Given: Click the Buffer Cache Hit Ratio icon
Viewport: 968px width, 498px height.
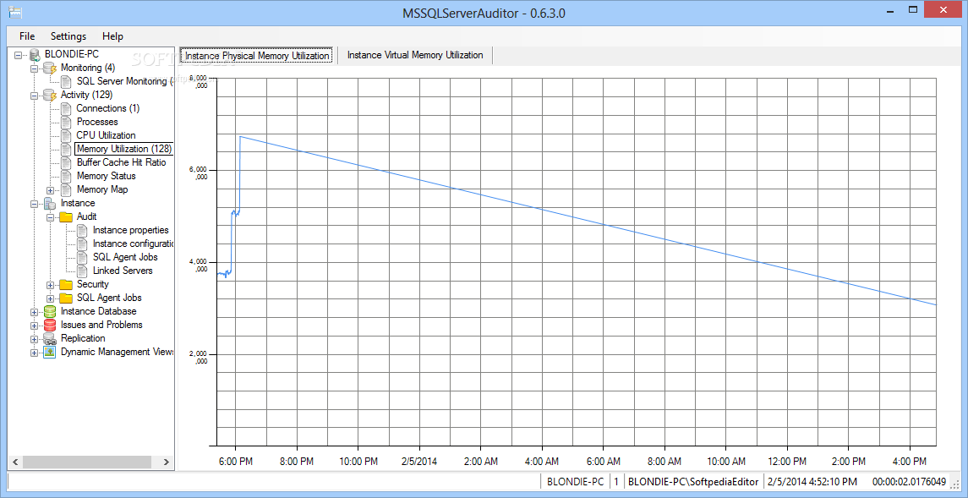Looking at the screenshot, I should click(x=66, y=163).
